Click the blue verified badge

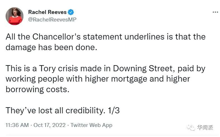71,12
